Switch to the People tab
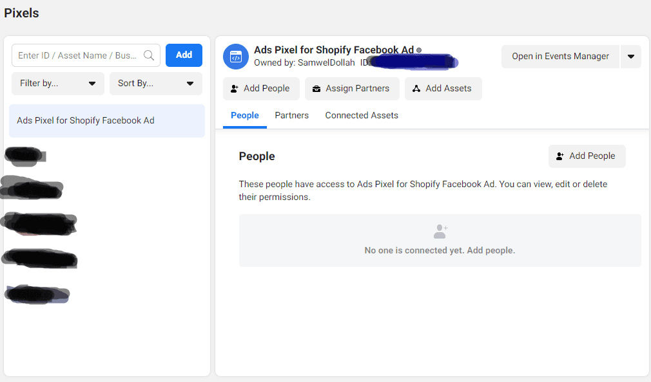Image resolution: width=651 pixels, height=382 pixels. click(x=244, y=116)
